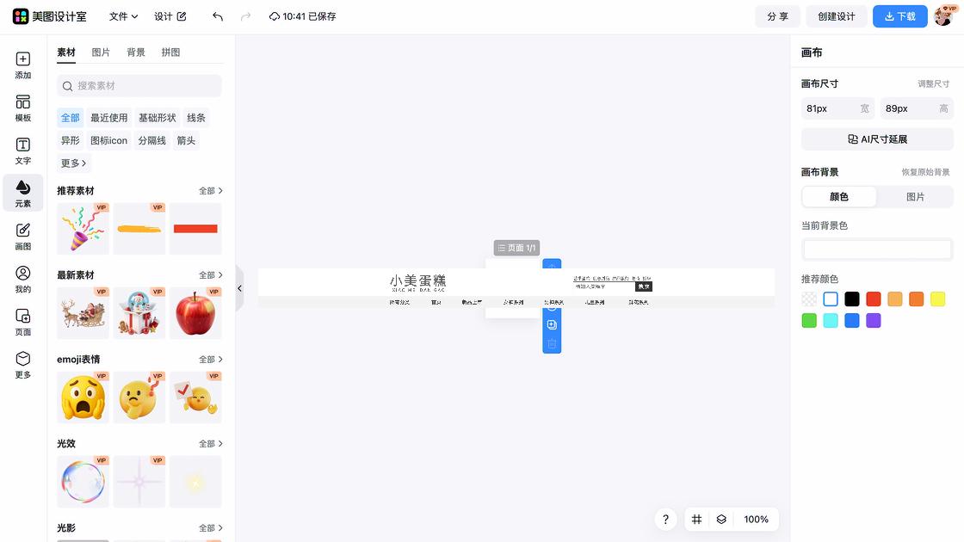Open the user avatar menu
Screen dimensions: 964x542
944,16
